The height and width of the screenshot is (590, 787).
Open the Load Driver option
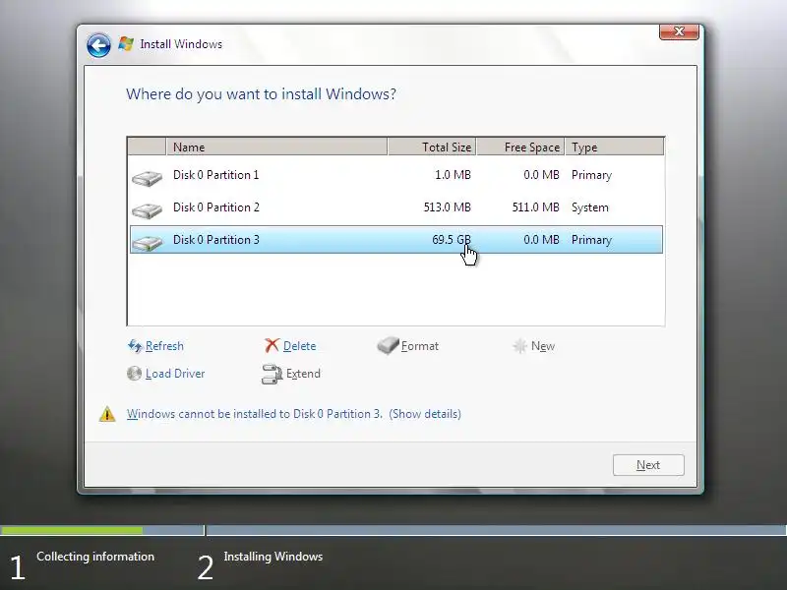175,374
